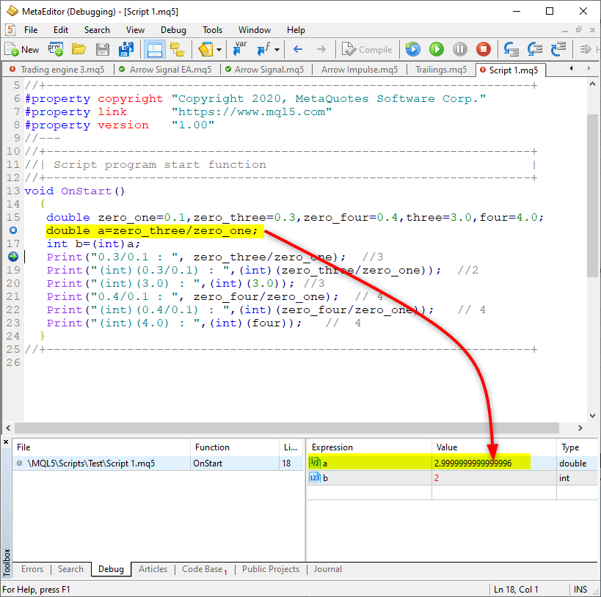Viewport: 601px width, 597px height.
Task: Pause the debugging session
Action: 460,49
